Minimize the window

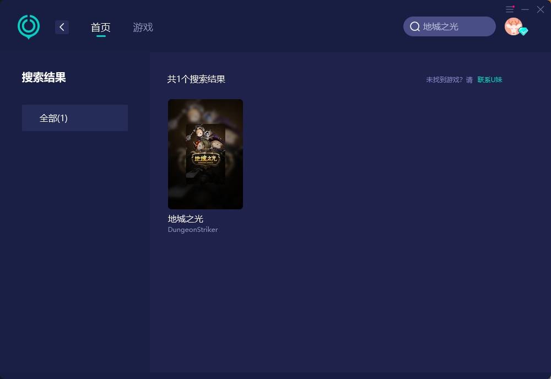525,9
